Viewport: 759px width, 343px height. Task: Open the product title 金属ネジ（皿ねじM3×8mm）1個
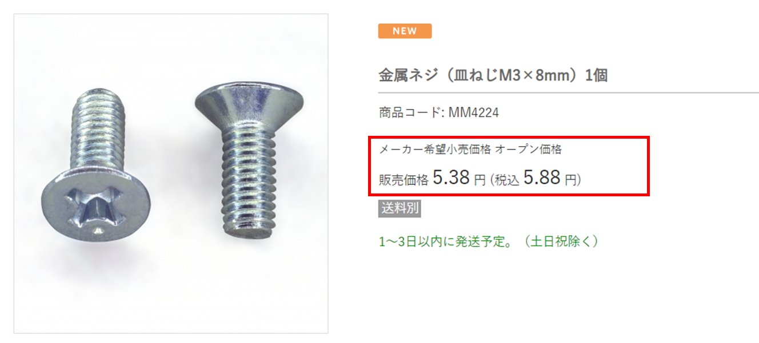click(x=493, y=75)
